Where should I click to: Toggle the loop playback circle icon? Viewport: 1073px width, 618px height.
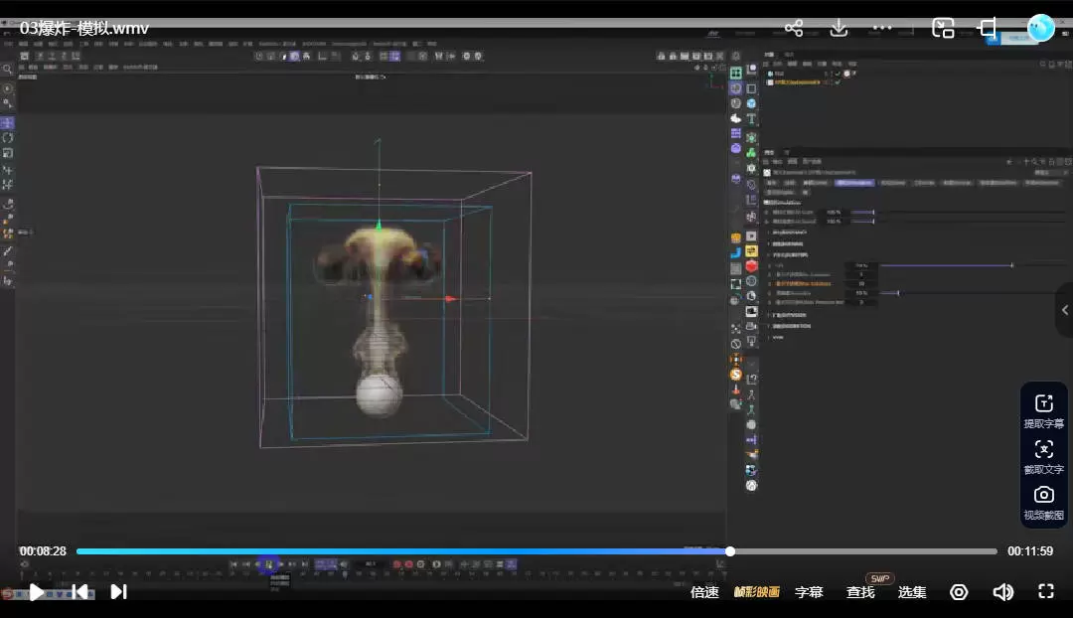coord(959,592)
